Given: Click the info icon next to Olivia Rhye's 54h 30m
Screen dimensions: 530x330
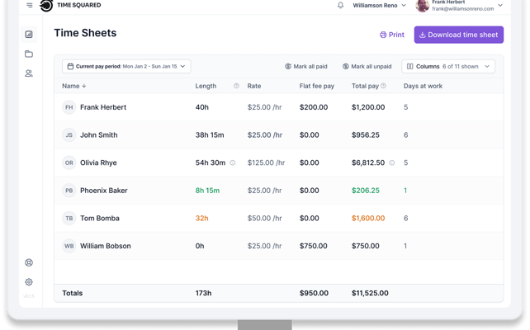Looking at the screenshot, I should [x=233, y=163].
